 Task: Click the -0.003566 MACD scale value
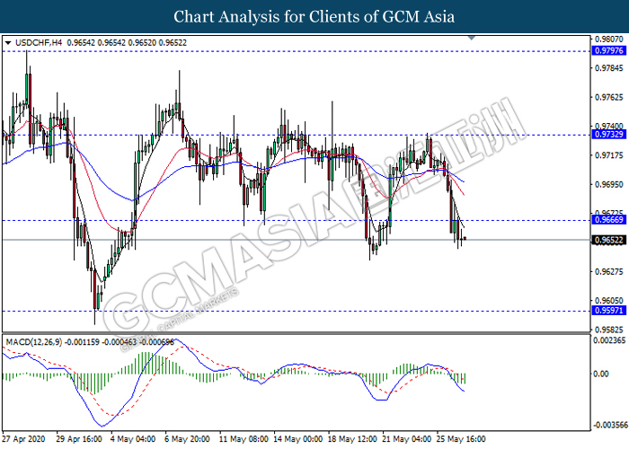pos(610,425)
